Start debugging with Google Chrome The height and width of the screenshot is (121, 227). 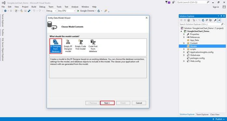tap(86, 11)
